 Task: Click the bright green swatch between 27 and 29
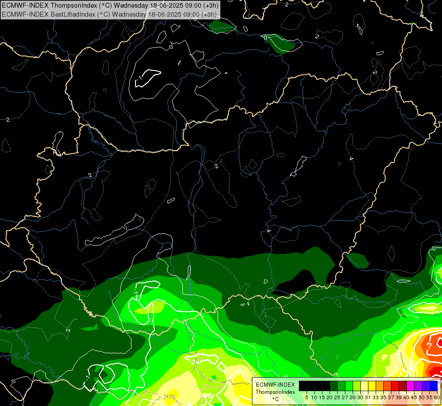point(349,386)
